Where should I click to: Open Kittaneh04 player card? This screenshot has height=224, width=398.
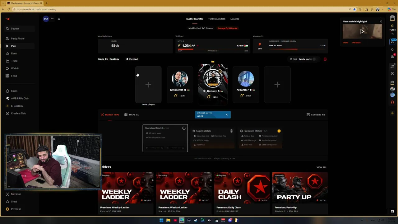(x=180, y=85)
